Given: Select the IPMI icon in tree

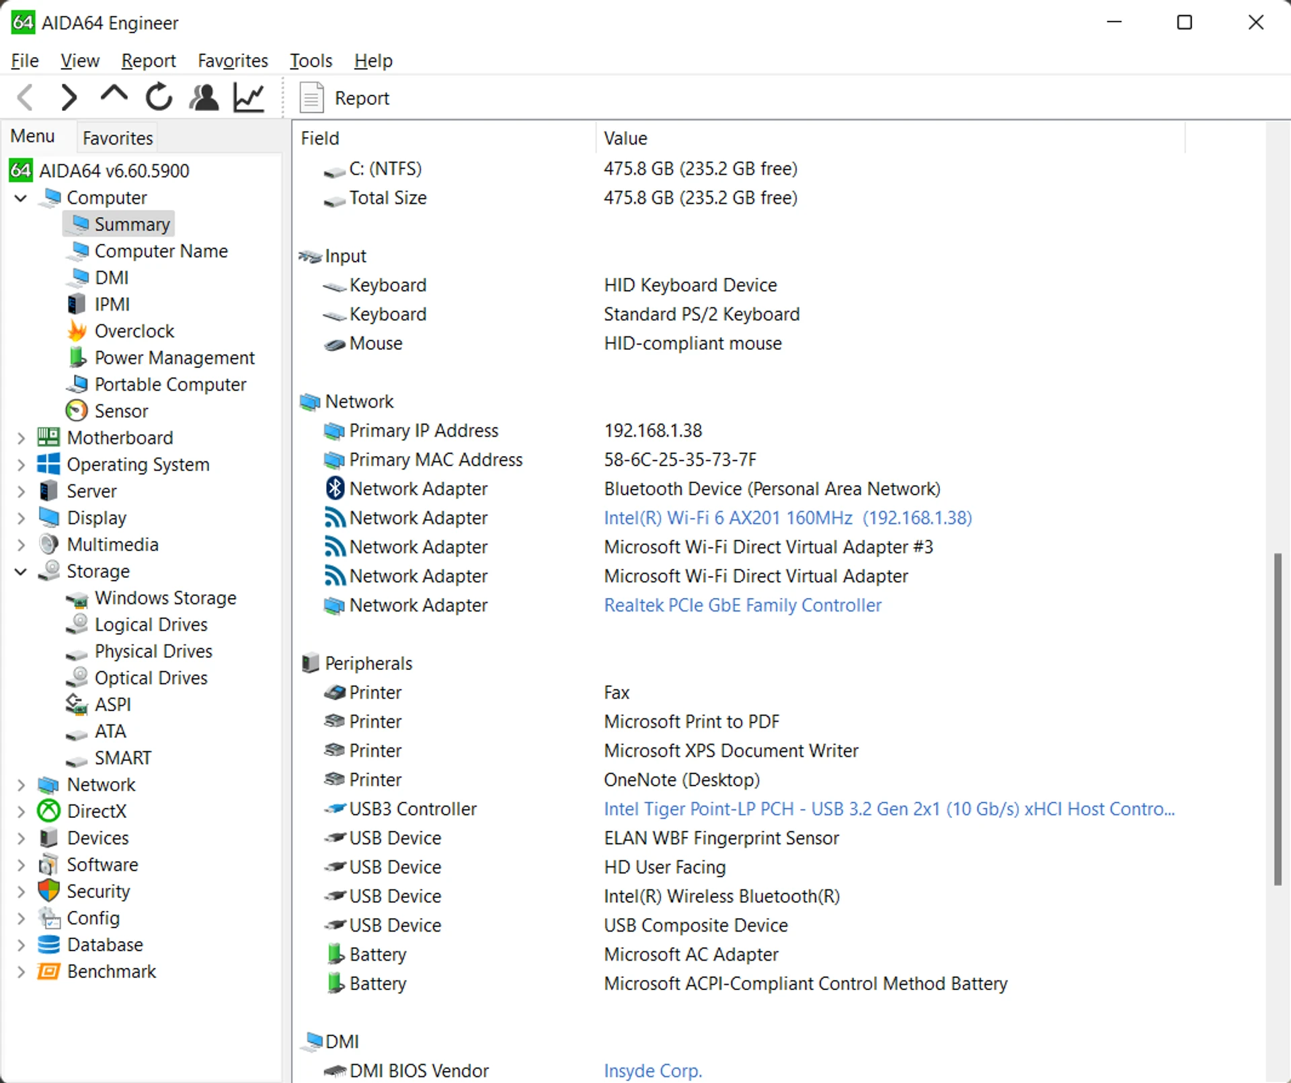Looking at the screenshot, I should tap(77, 304).
